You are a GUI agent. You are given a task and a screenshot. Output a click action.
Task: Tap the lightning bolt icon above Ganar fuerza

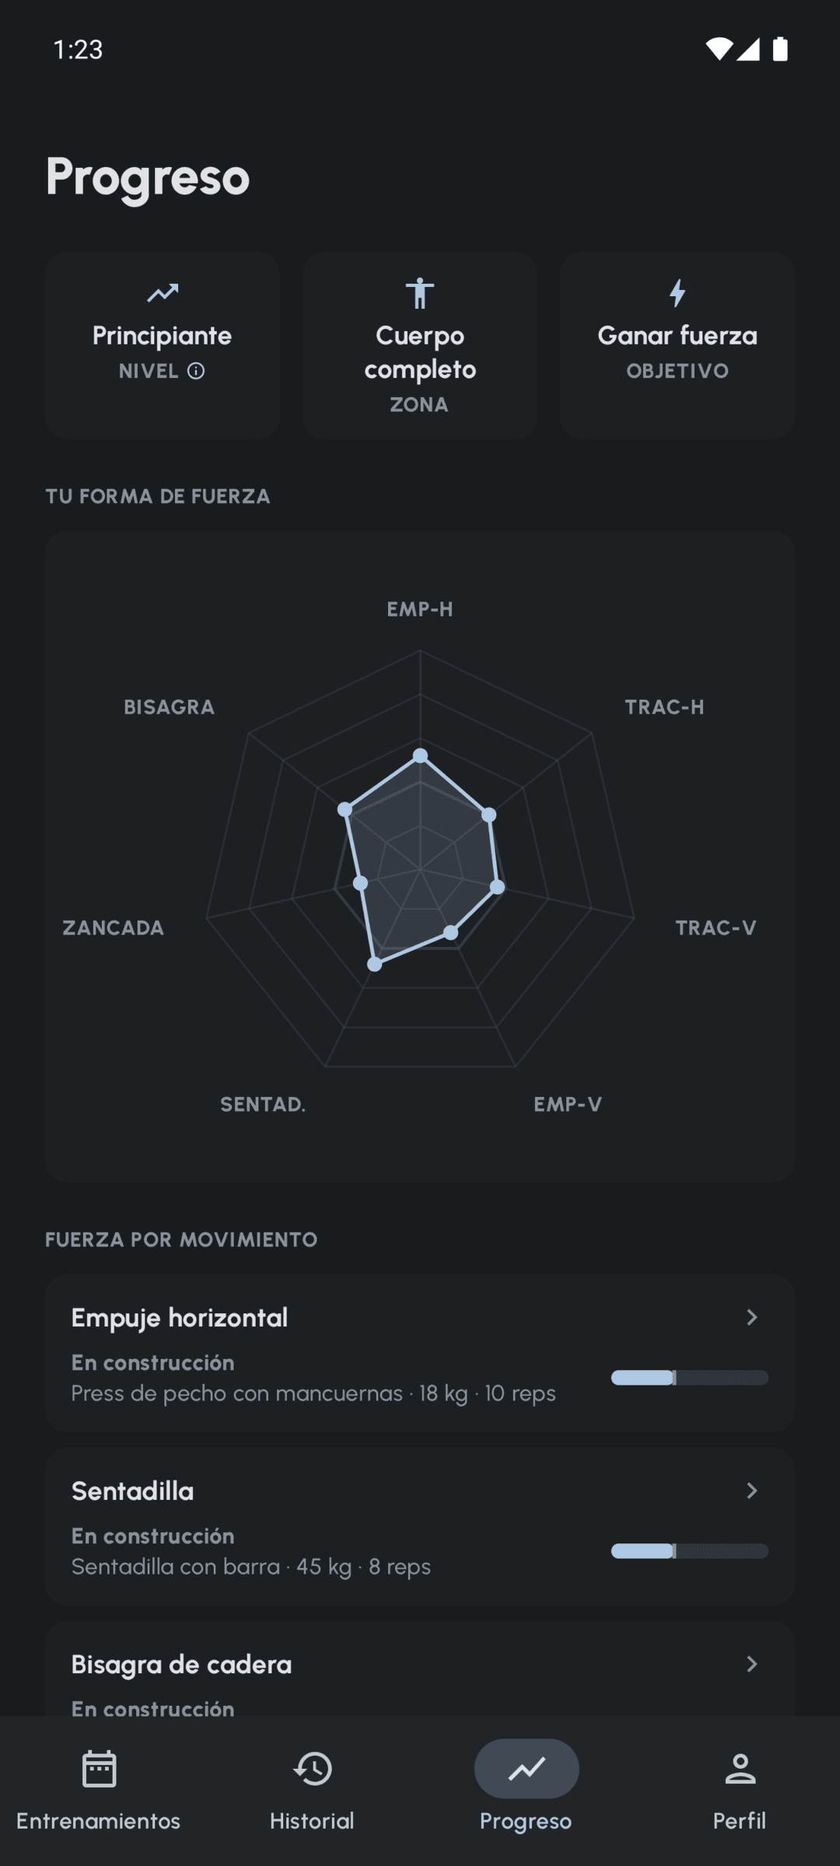coord(677,293)
